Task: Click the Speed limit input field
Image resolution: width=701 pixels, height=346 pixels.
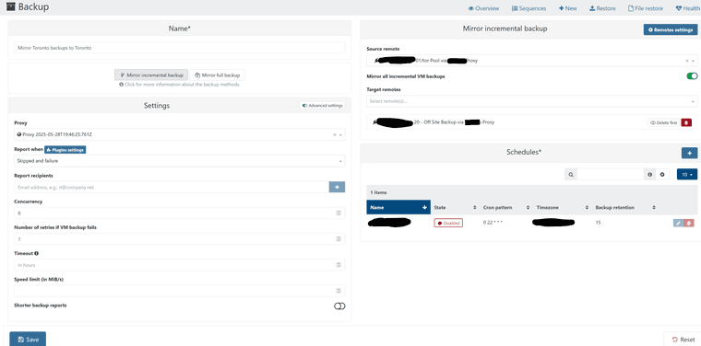Action: (x=179, y=291)
